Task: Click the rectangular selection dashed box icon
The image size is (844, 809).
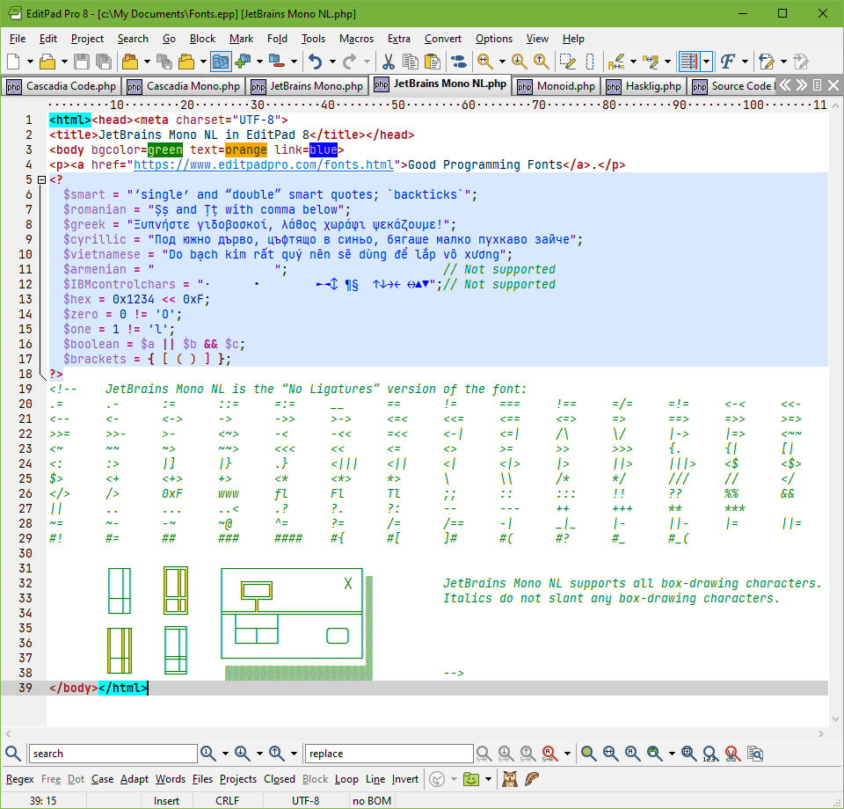Action: click(x=590, y=62)
